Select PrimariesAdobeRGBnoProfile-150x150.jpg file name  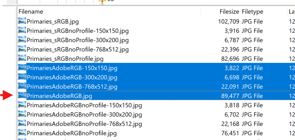[84, 106]
